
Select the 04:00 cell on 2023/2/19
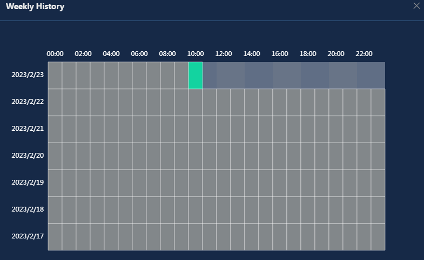[111, 183]
